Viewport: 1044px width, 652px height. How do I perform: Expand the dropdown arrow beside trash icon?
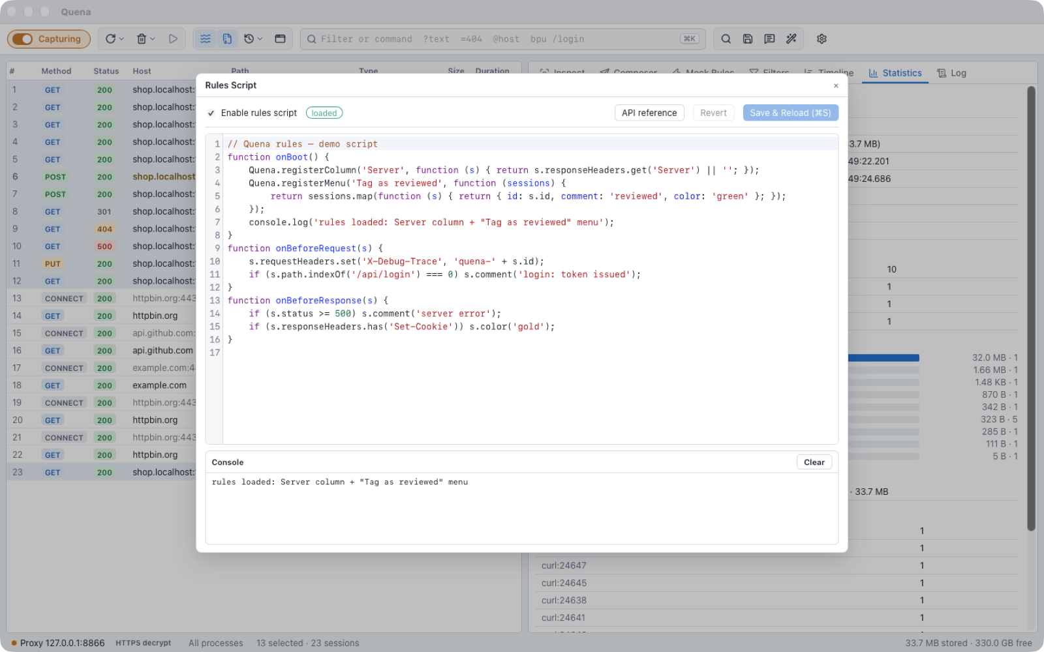click(153, 39)
